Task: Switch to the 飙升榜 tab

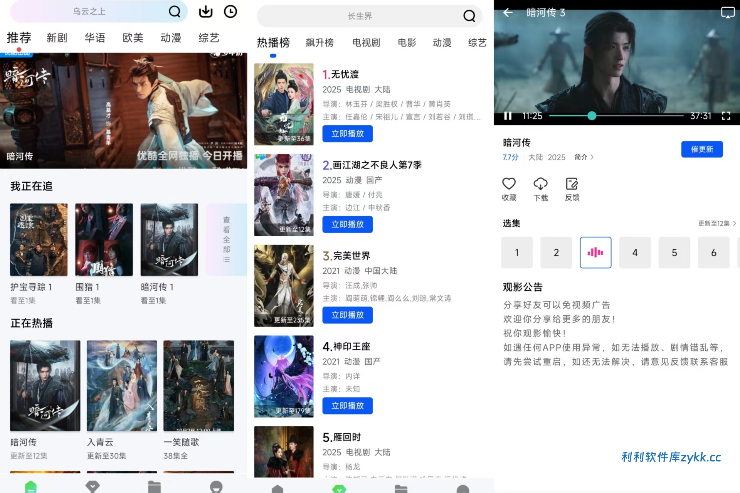Action: click(320, 42)
